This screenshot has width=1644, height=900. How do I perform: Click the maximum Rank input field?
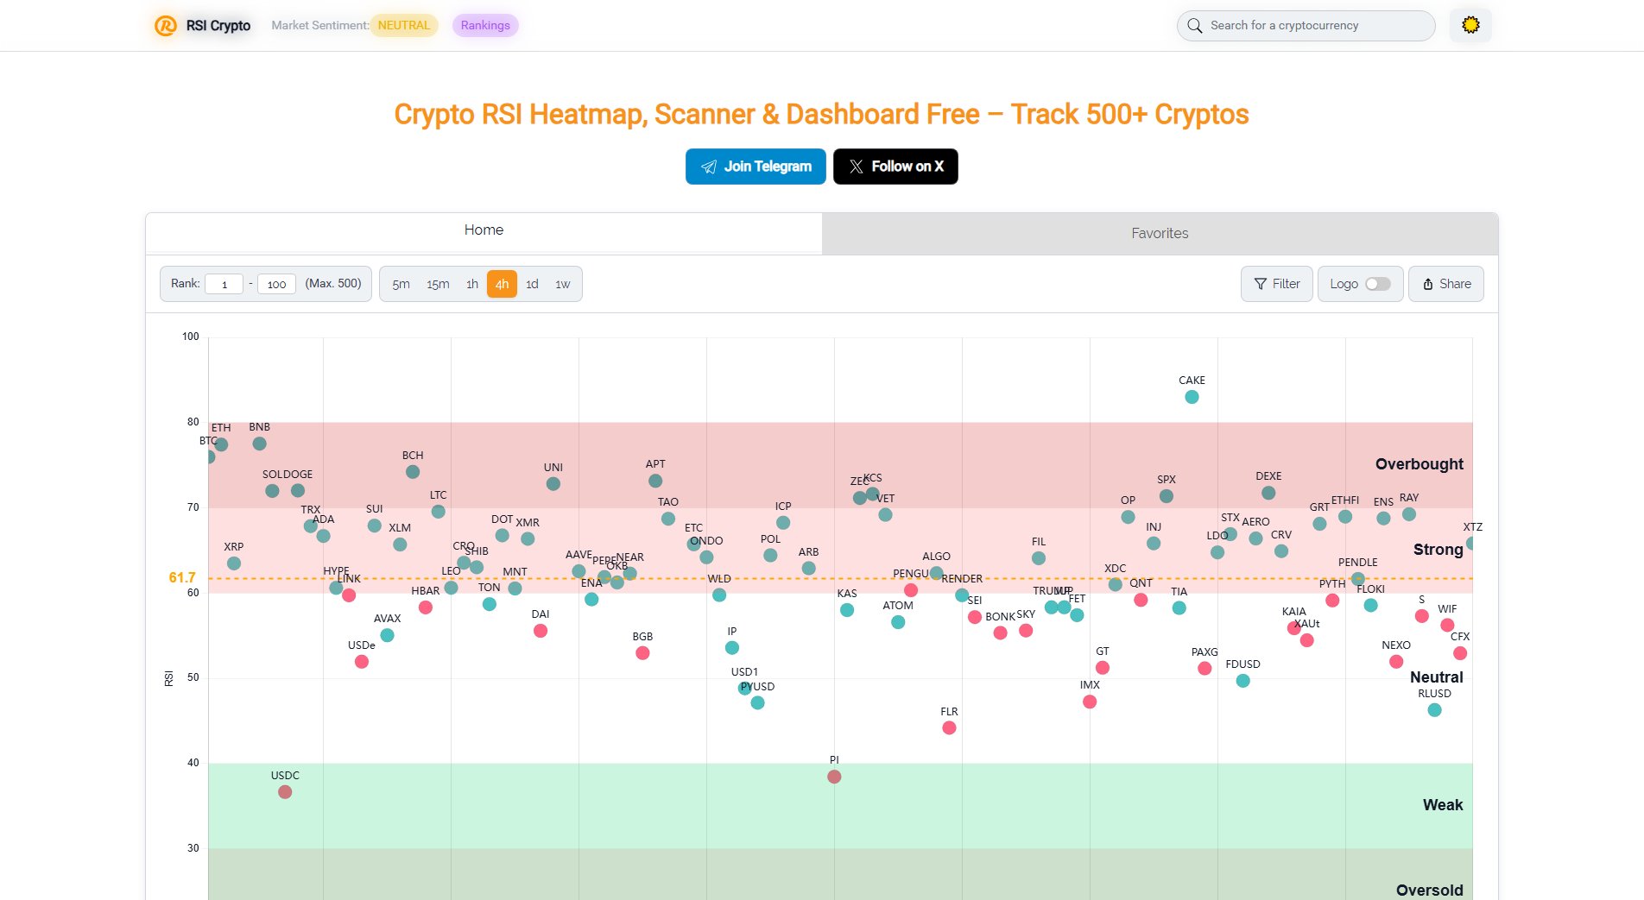coord(276,284)
